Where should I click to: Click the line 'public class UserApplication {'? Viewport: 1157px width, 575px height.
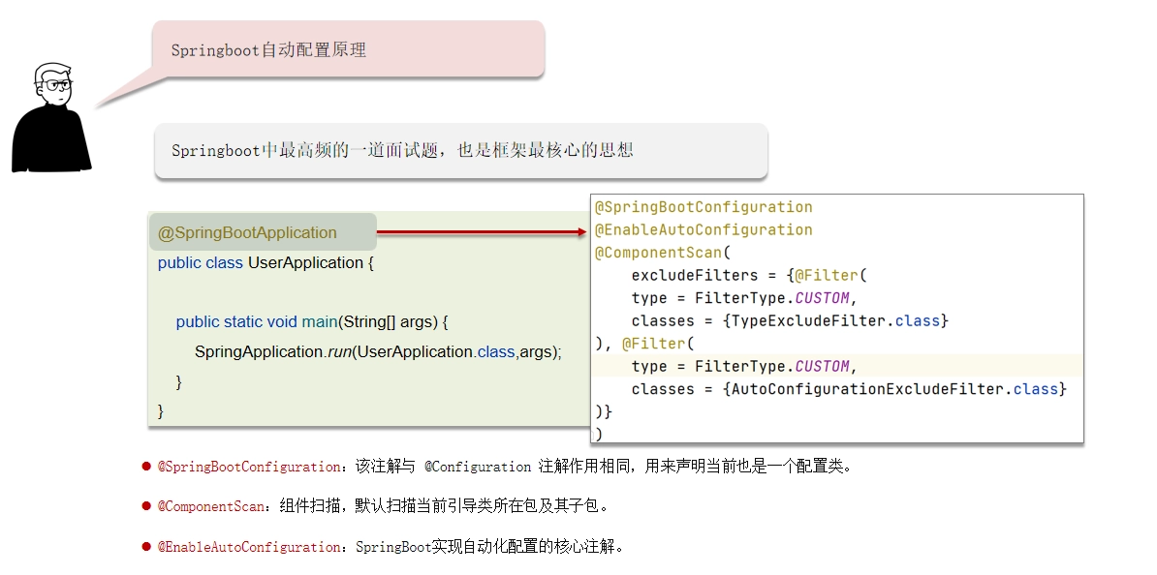(x=266, y=263)
